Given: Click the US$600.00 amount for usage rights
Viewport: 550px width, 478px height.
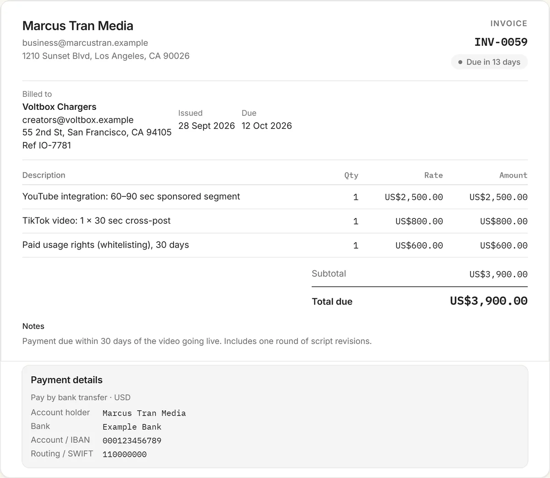Looking at the screenshot, I should coord(504,246).
